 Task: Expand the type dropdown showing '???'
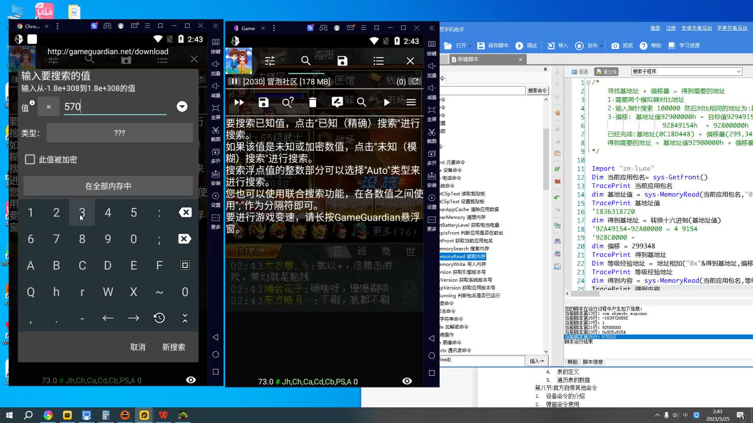tap(120, 133)
